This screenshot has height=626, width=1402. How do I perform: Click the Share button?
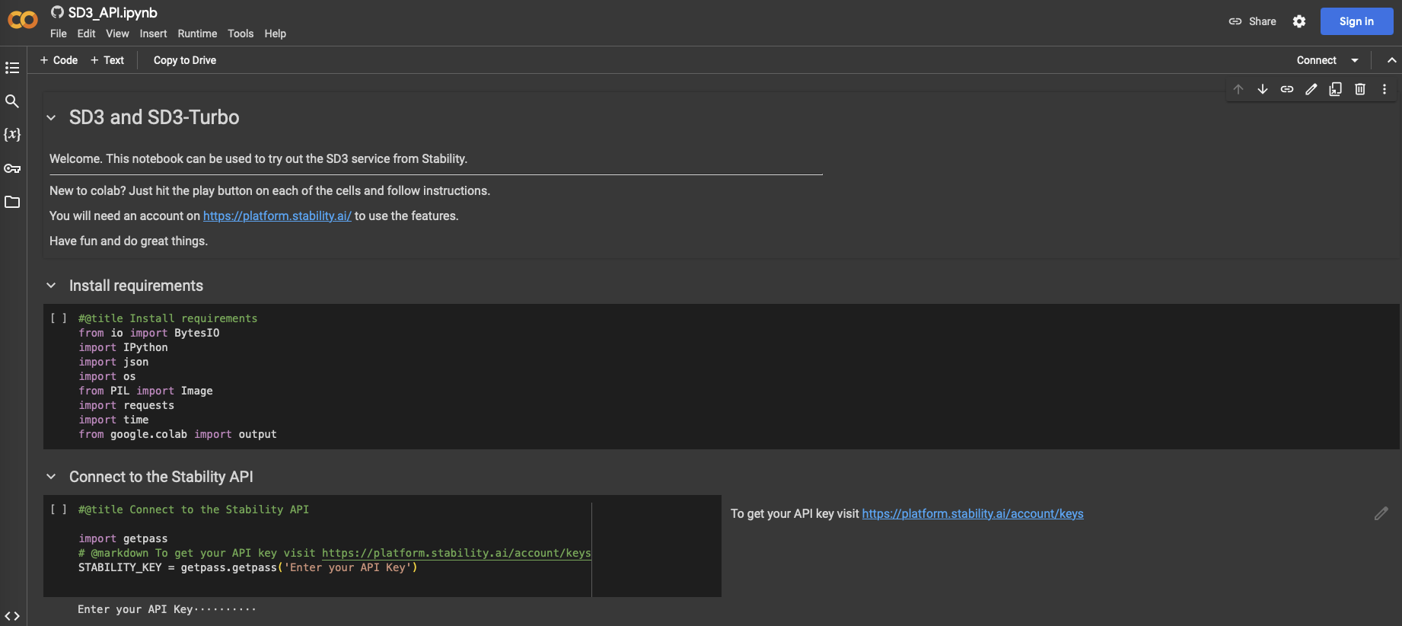[1253, 21]
